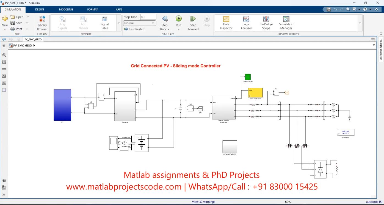Open the Signal Table
The height and width of the screenshot is (205, 384).
[104, 22]
